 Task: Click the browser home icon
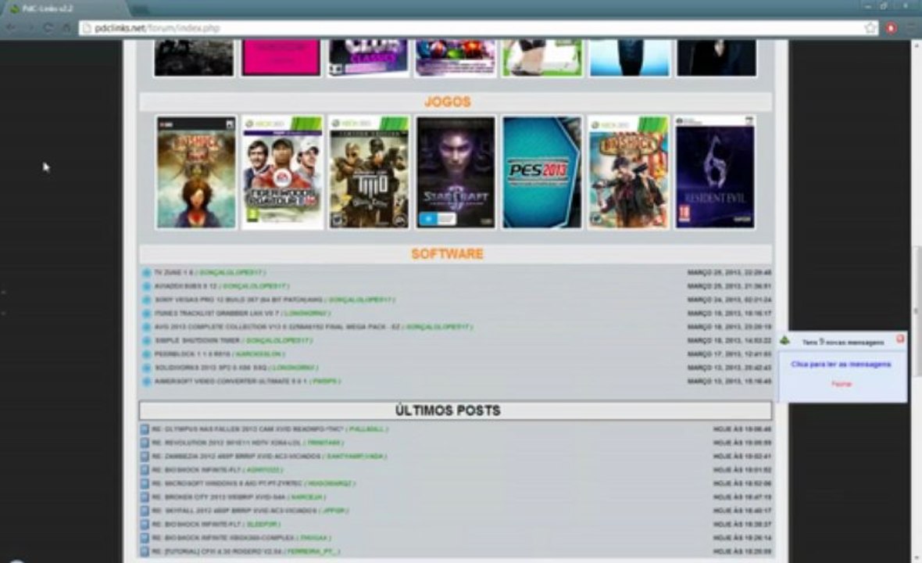click(66, 27)
